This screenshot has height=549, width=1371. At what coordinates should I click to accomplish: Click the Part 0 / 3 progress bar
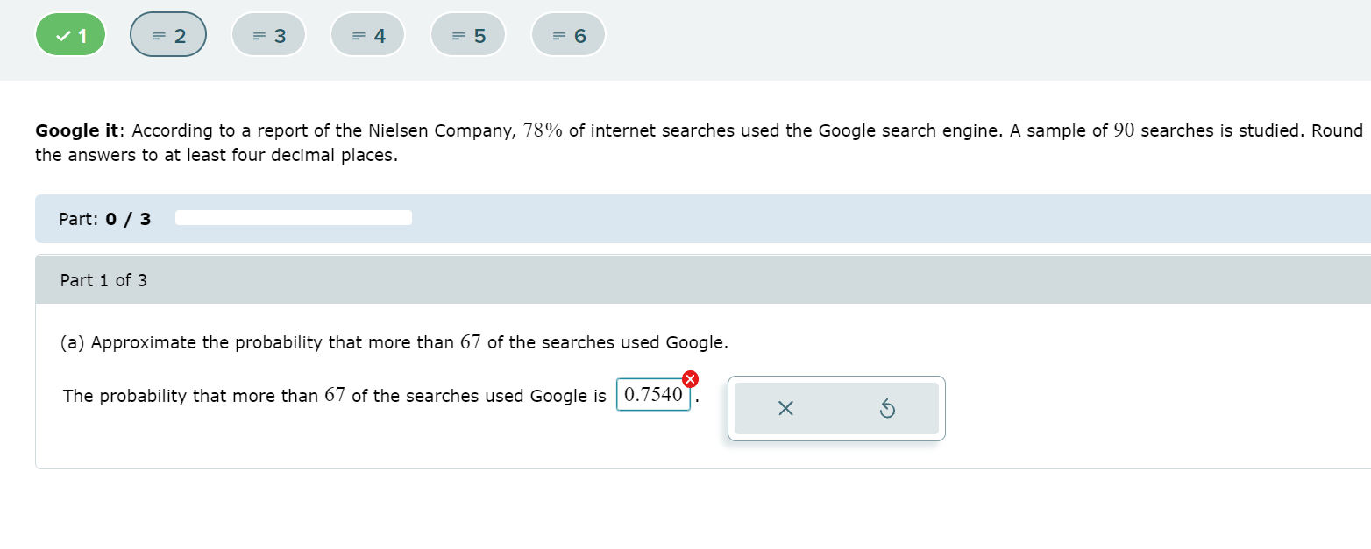coord(294,217)
